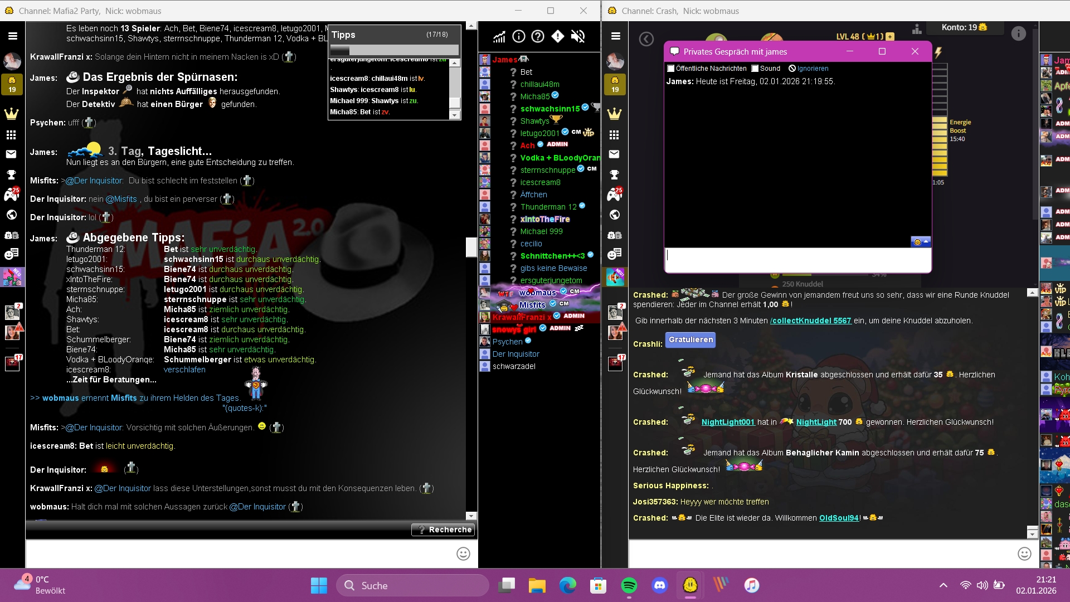Screen dimensions: 1070x602
Task: Click the warning diamond report icon
Action: [558, 37]
